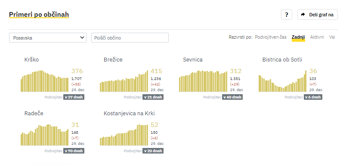The image size is (346, 166).
Task: Click the 'v 6 dneh' doubling badge
Action: click(x=313, y=97)
